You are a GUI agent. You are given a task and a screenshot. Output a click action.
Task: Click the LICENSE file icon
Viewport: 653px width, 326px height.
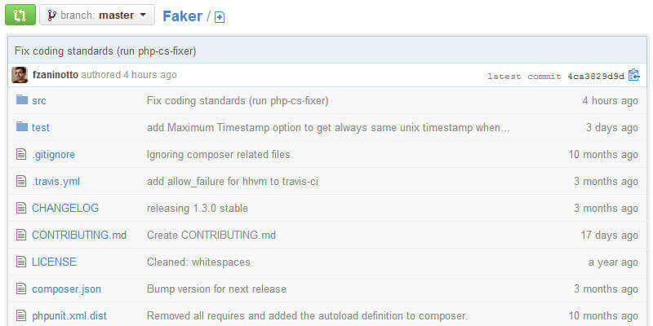[x=22, y=262]
